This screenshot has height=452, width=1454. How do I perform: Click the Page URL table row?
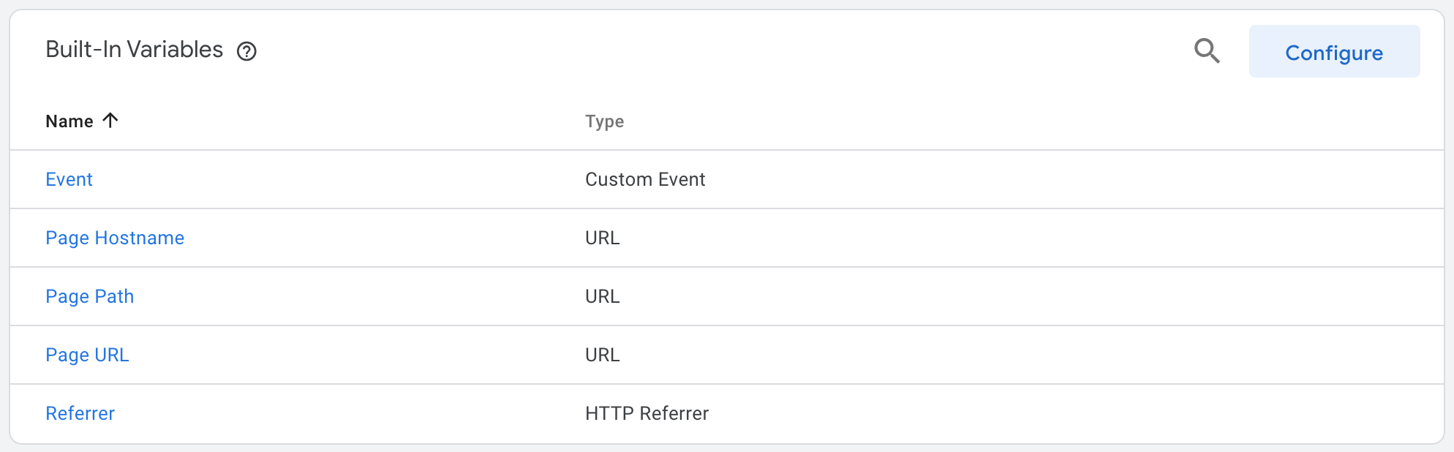click(x=87, y=355)
